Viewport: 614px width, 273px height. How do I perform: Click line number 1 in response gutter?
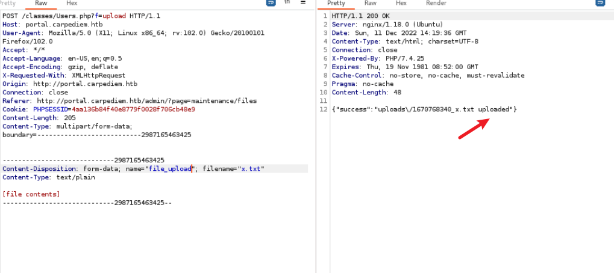(x=325, y=16)
